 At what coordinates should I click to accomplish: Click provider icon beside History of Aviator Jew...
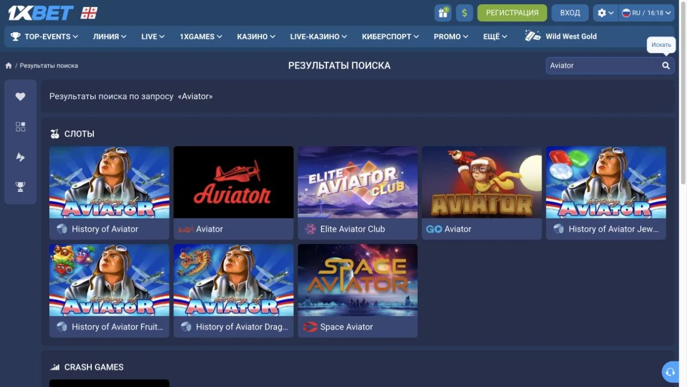point(558,229)
